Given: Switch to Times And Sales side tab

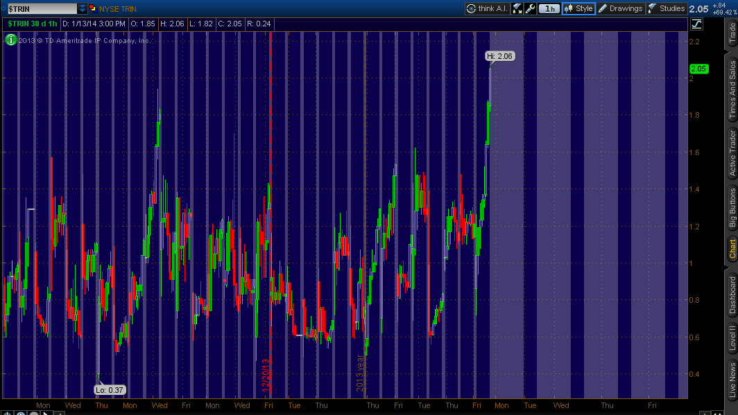Looking at the screenshot, I should coord(732,89).
